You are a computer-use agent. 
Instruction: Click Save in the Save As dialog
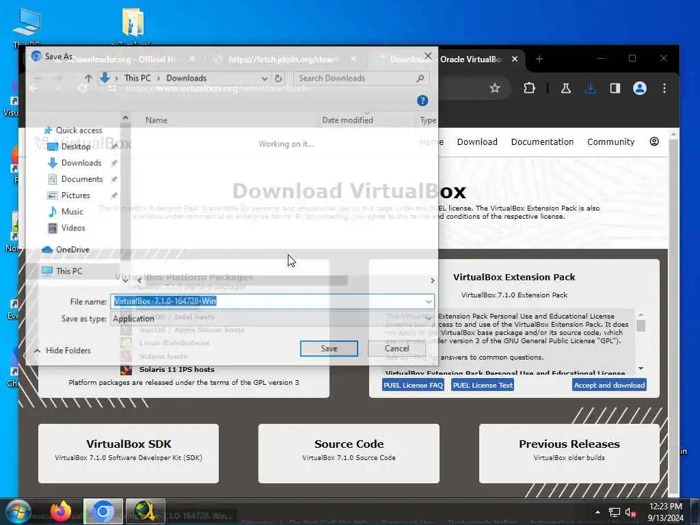[329, 348]
